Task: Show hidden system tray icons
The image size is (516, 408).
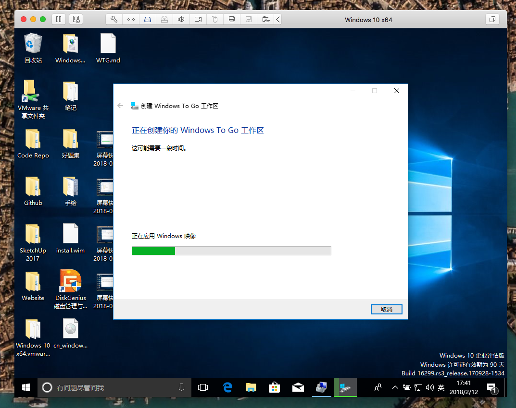Action: point(395,387)
